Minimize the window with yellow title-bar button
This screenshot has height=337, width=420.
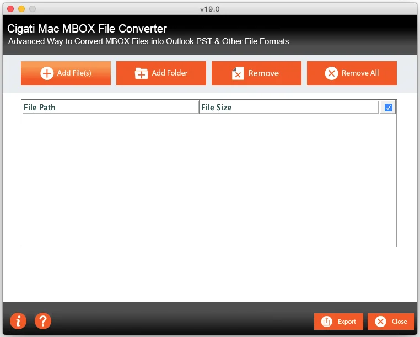click(21, 9)
